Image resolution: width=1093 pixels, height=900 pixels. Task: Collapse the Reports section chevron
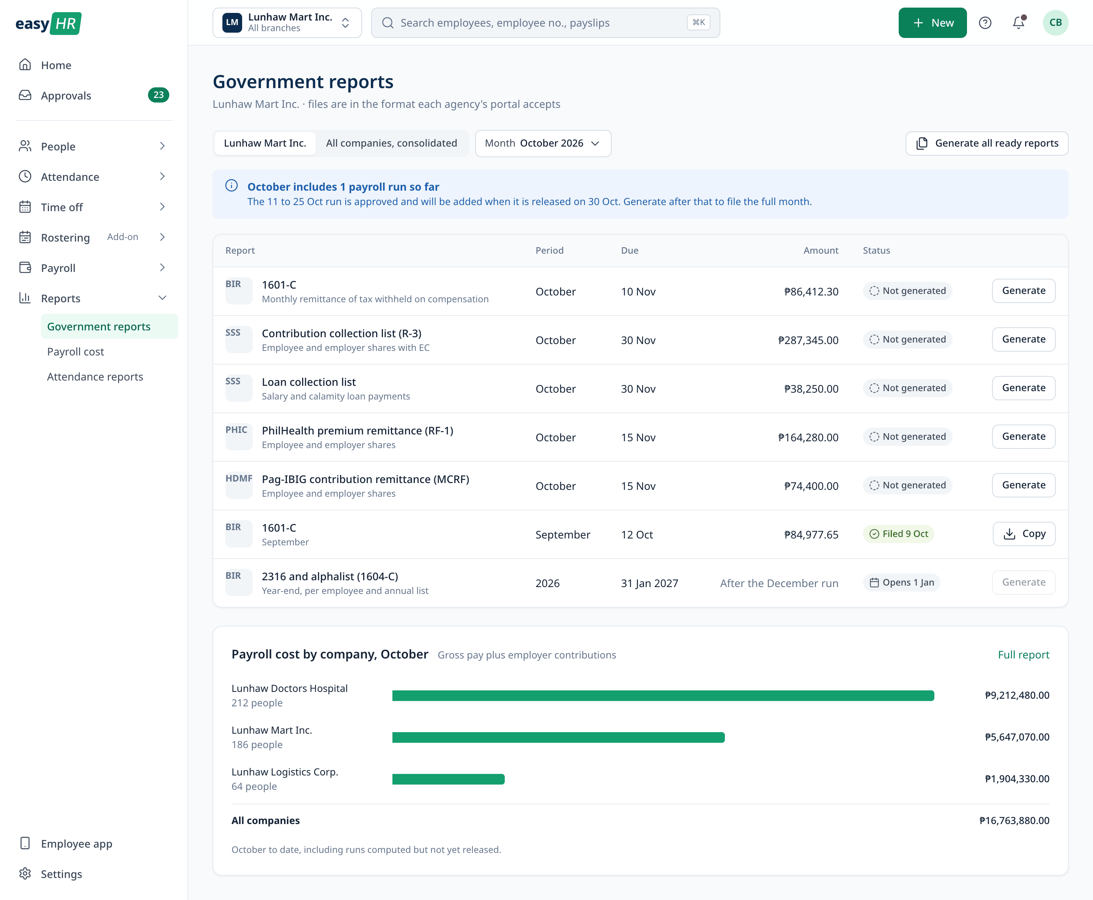[x=162, y=298]
